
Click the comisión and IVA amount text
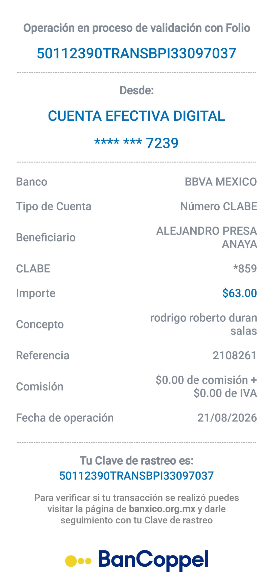tap(206, 386)
